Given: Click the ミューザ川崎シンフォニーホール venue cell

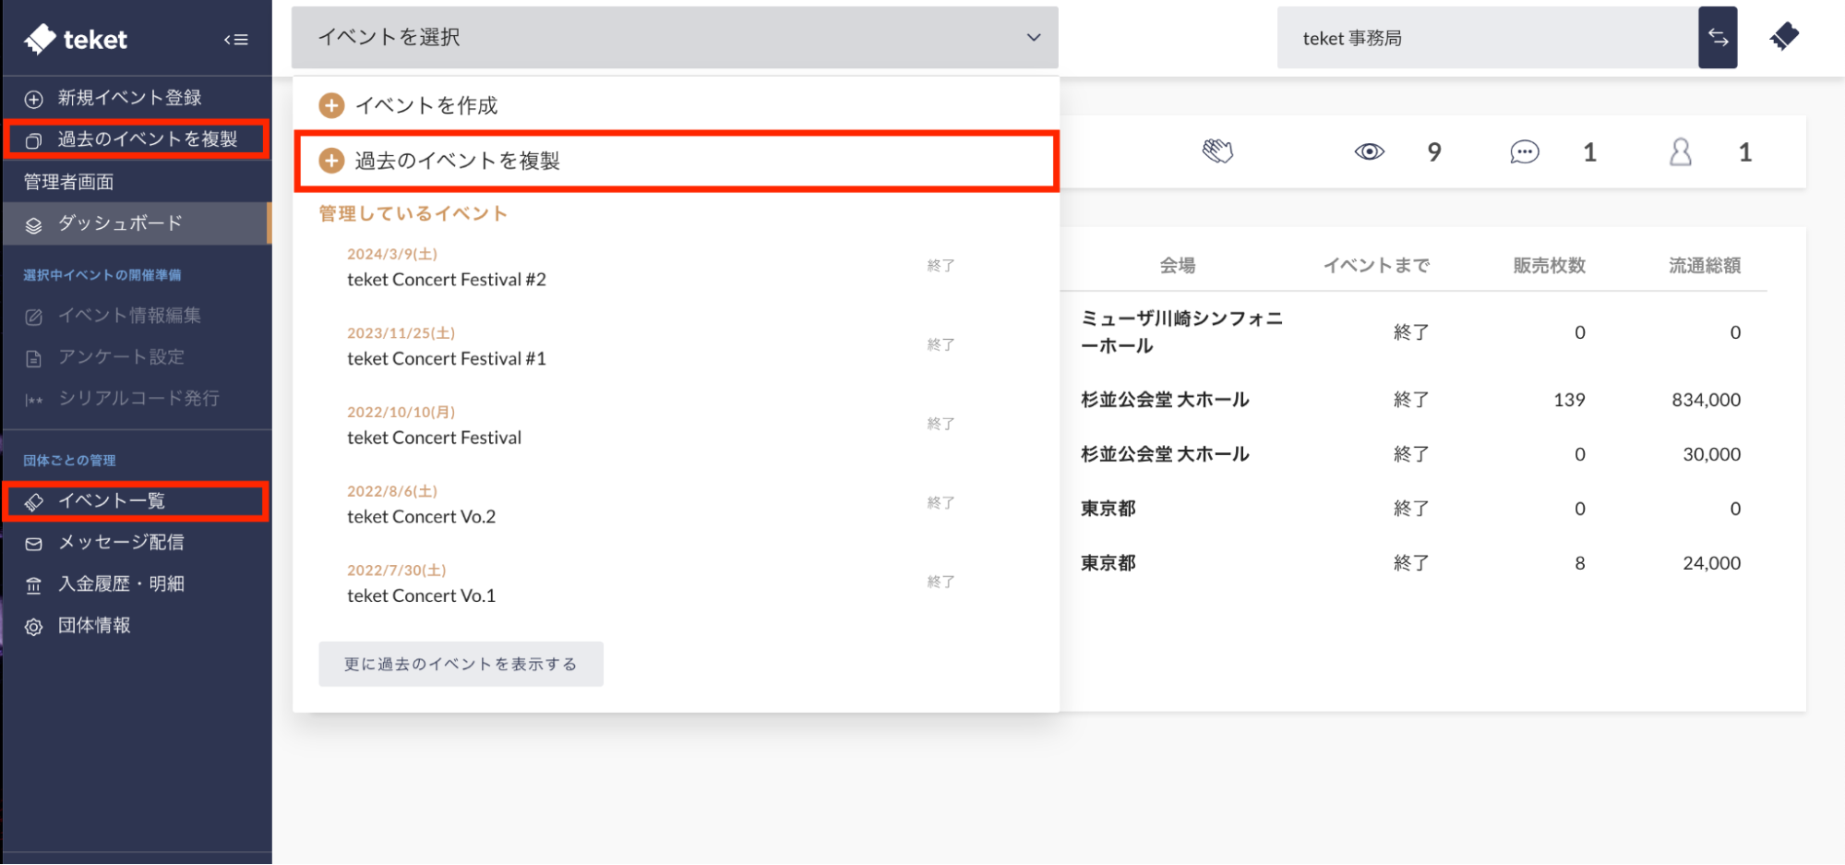Looking at the screenshot, I should tap(1181, 332).
